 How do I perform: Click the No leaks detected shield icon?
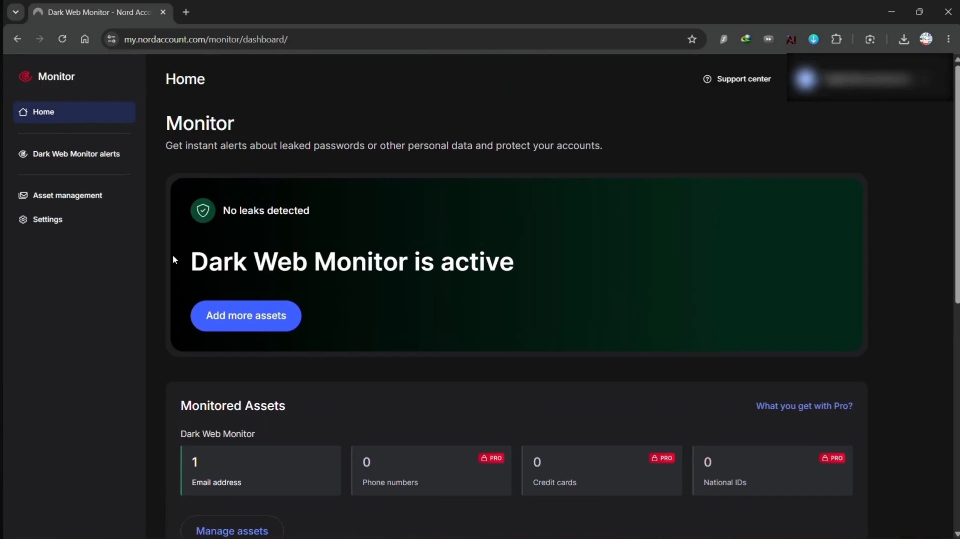[x=203, y=211]
